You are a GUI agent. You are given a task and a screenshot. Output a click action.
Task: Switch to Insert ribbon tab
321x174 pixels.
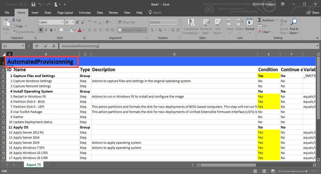pos(35,13)
